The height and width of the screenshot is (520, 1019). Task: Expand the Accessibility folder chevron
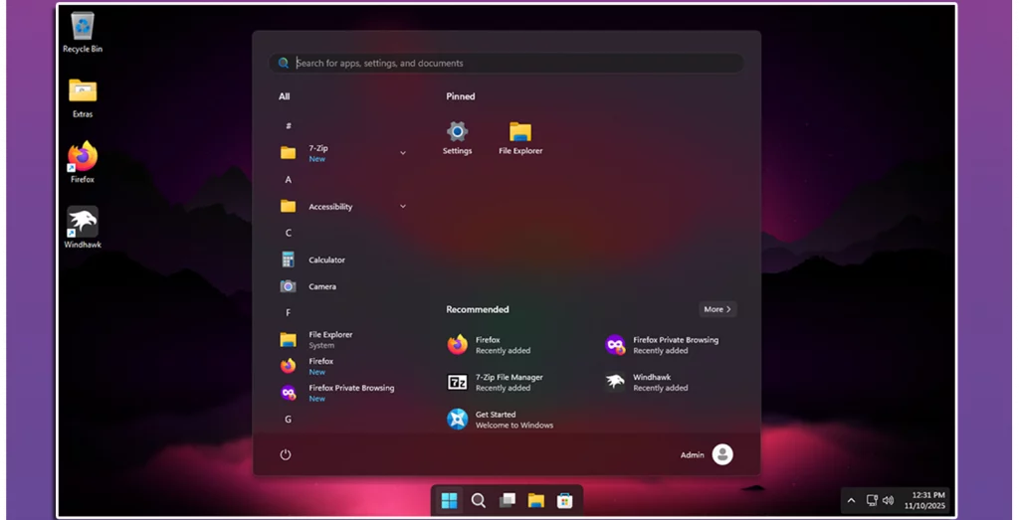tap(403, 206)
